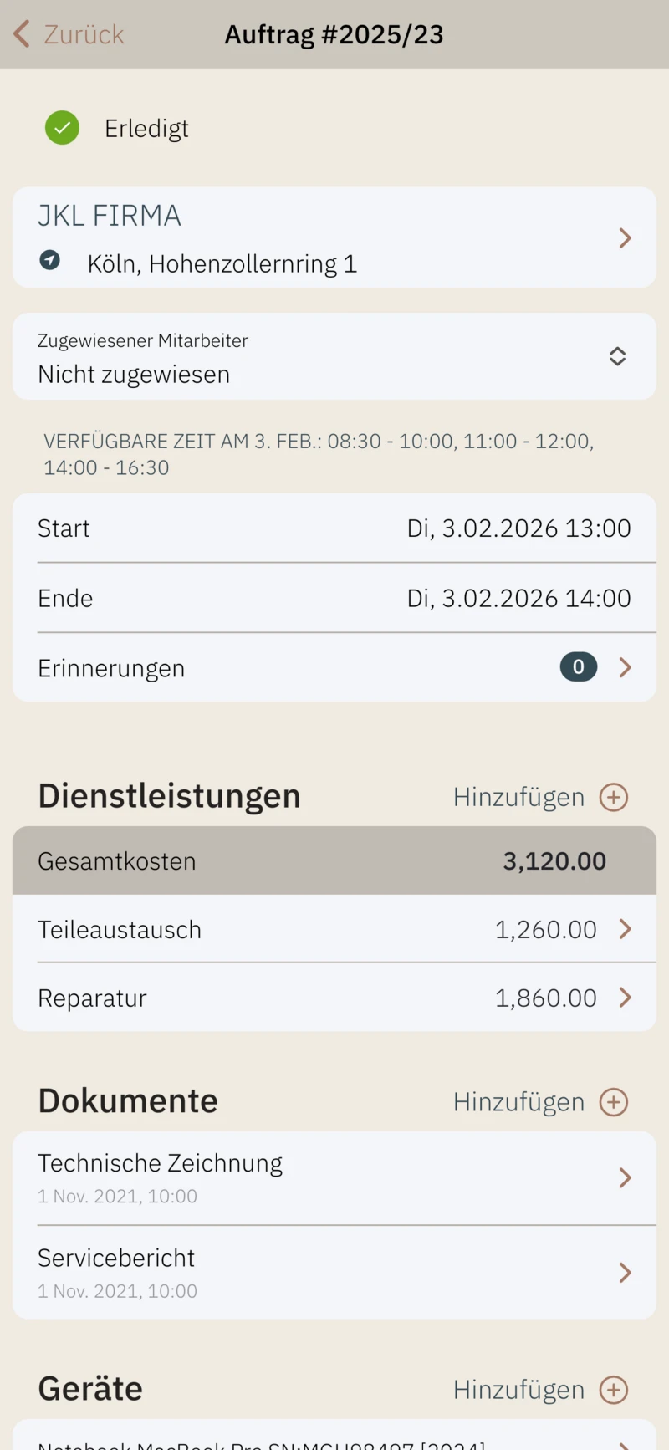Open the Zugewiesener Mitarbeiter dropdown
Viewport: 669px width, 1450px height.
[617, 356]
